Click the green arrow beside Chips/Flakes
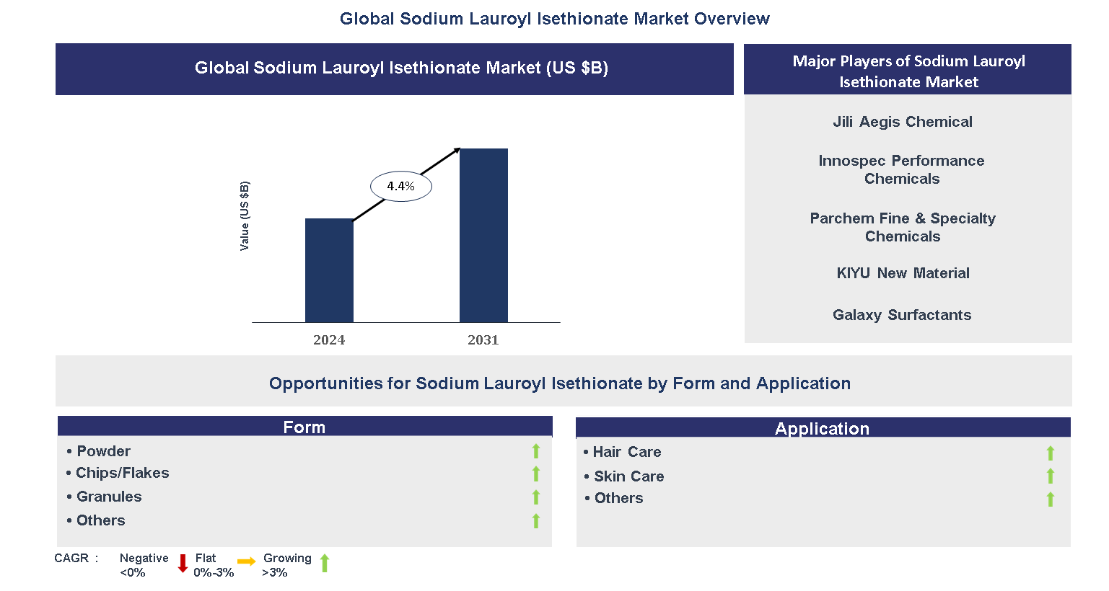Screen dimensions: 1109x591 (x=536, y=474)
